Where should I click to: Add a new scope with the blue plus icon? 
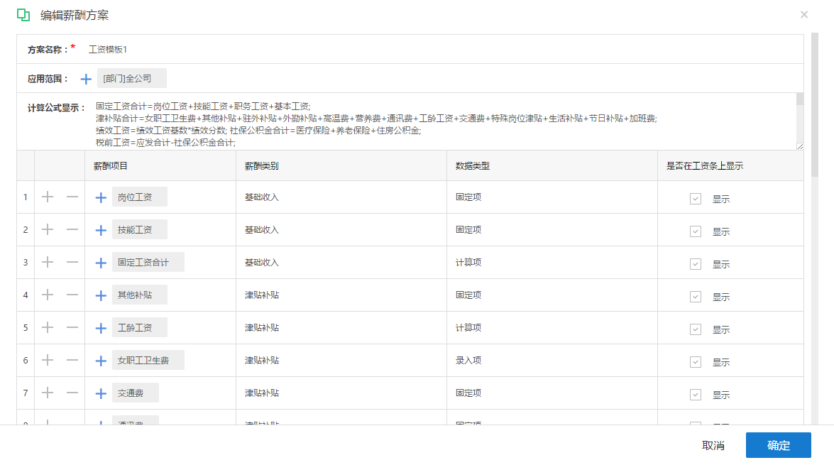(86, 80)
